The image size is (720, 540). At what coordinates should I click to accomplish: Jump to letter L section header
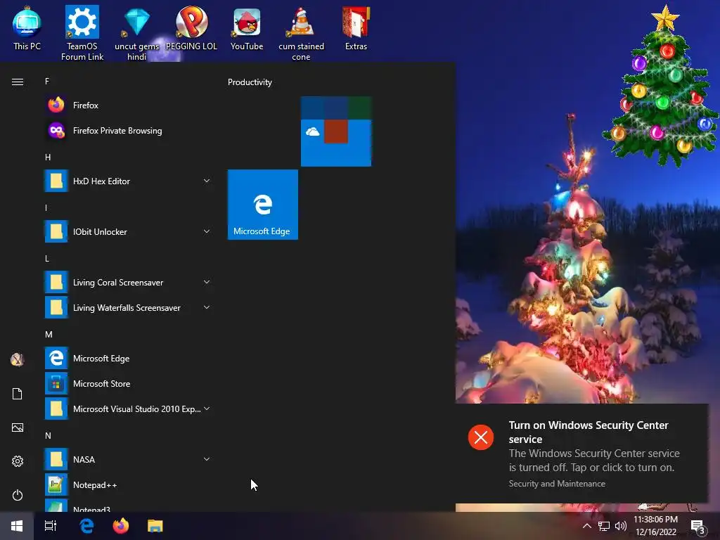pos(47,259)
